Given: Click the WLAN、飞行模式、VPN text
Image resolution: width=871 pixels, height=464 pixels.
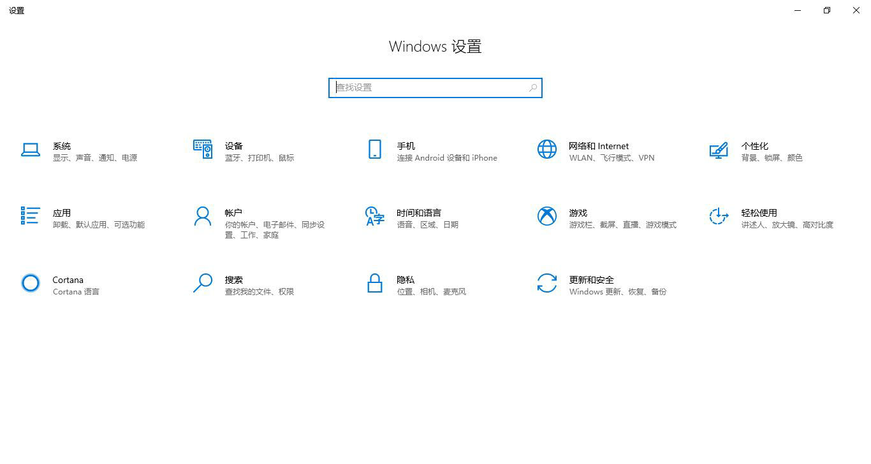Looking at the screenshot, I should coord(612,158).
